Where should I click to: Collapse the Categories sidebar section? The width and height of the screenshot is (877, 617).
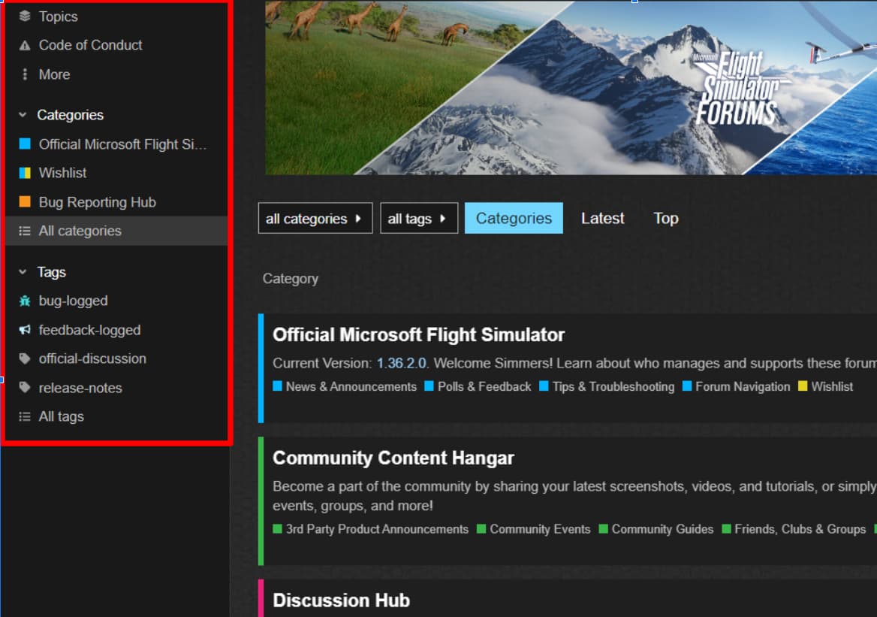tap(23, 115)
